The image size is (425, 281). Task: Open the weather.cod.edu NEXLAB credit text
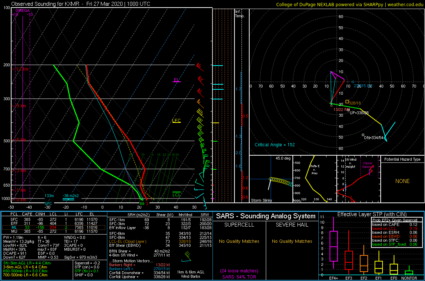[x=349, y=4]
